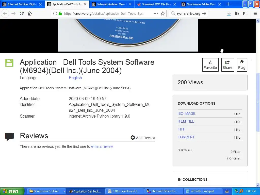This screenshot has width=260, height=195.
Task: Download the ITEM TILE file
Action: (186, 121)
